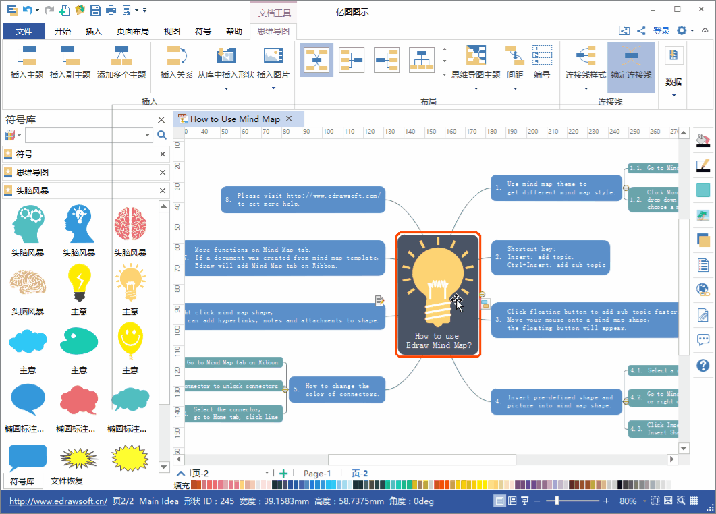This screenshot has width=716, height=514.
Task: Expand the 数据 data dropdown arrow
Action: 673,95
